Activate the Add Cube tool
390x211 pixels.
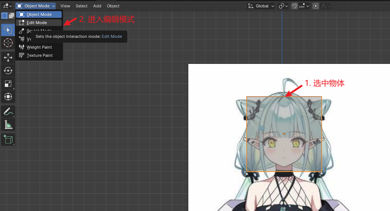(x=8, y=139)
